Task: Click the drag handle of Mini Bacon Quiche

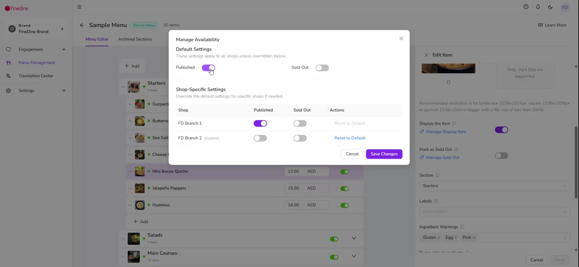Action: click(x=130, y=171)
